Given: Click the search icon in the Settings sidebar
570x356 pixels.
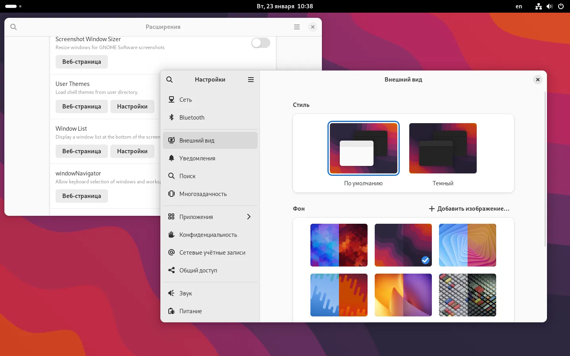Looking at the screenshot, I should click(169, 80).
